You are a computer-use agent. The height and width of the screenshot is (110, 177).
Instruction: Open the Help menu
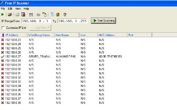(26, 9)
